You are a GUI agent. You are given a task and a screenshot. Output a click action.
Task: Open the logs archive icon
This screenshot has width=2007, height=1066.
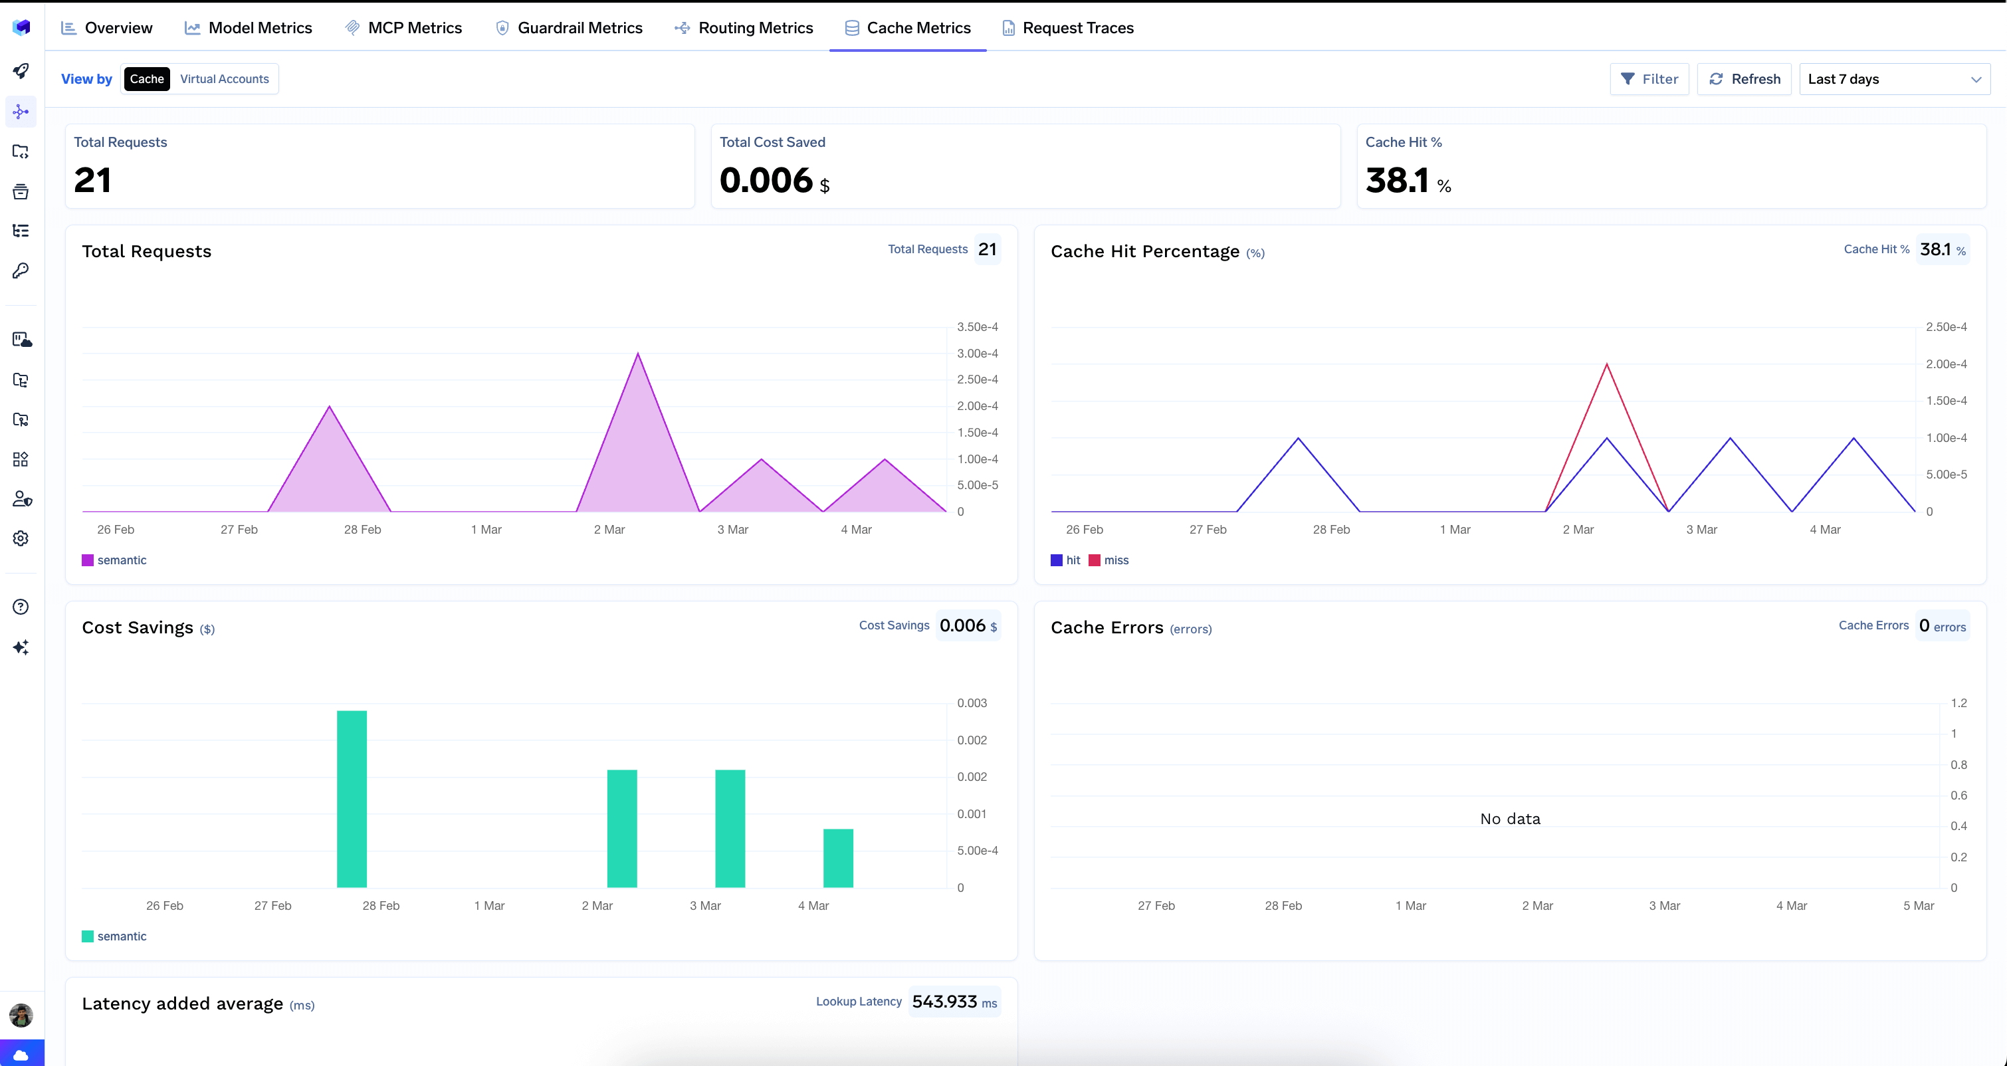click(x=21, y=191)
